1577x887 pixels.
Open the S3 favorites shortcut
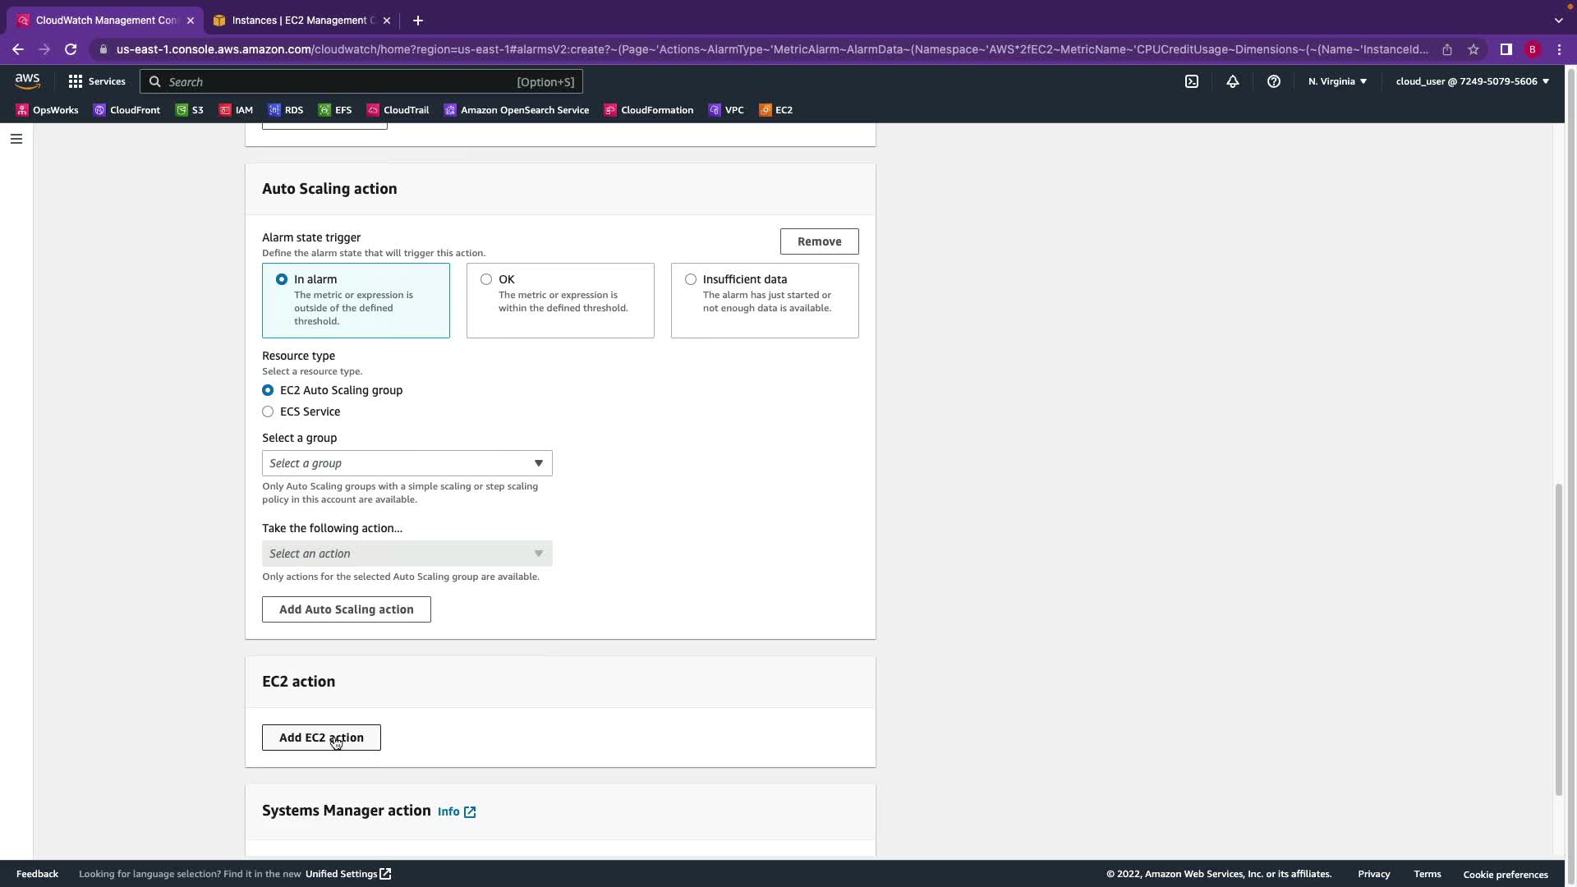click(x=190, y=110)
